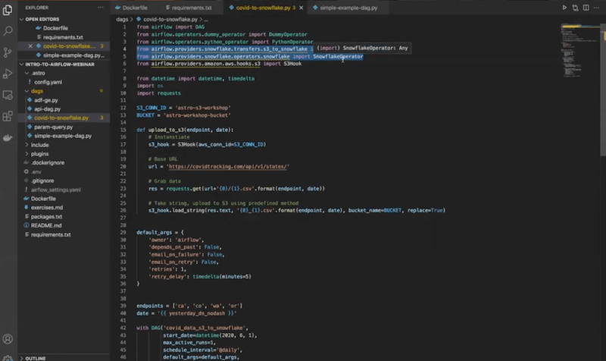Open api-dag.py from the file tree

[47, 108]
